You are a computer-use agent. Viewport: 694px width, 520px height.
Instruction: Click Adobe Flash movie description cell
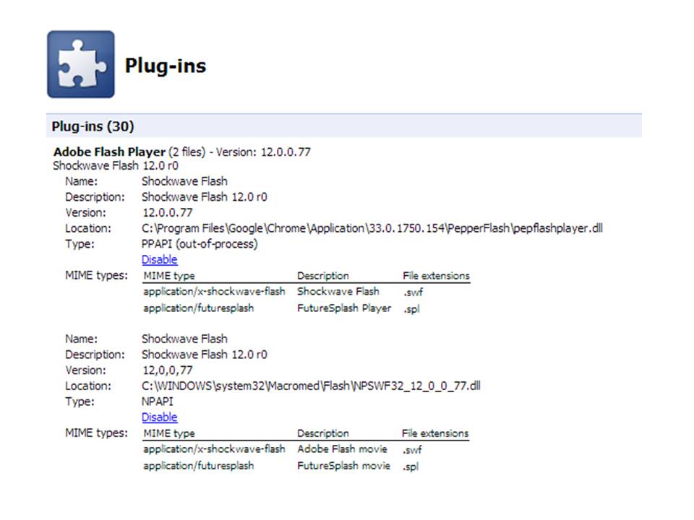coord(342,449)
